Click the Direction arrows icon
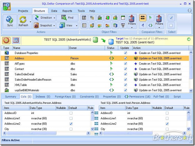 click(x=37, y=18)
